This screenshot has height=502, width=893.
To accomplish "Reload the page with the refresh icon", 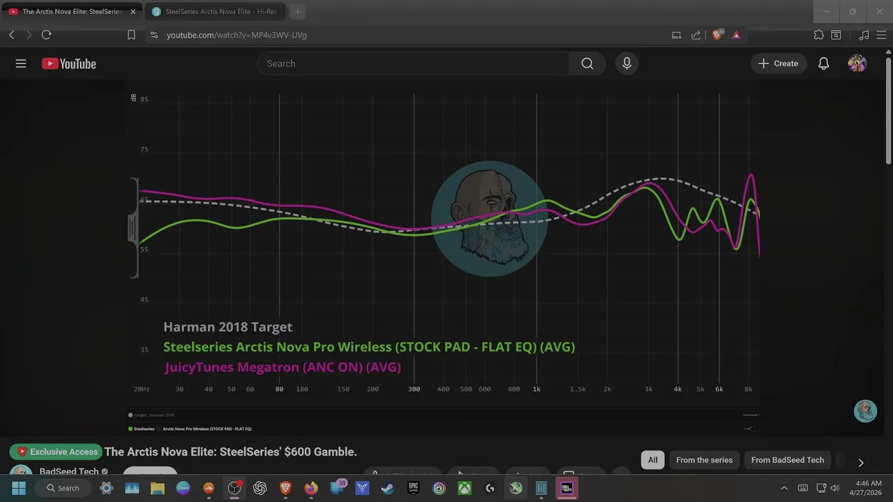I will [x=46, y=35].
